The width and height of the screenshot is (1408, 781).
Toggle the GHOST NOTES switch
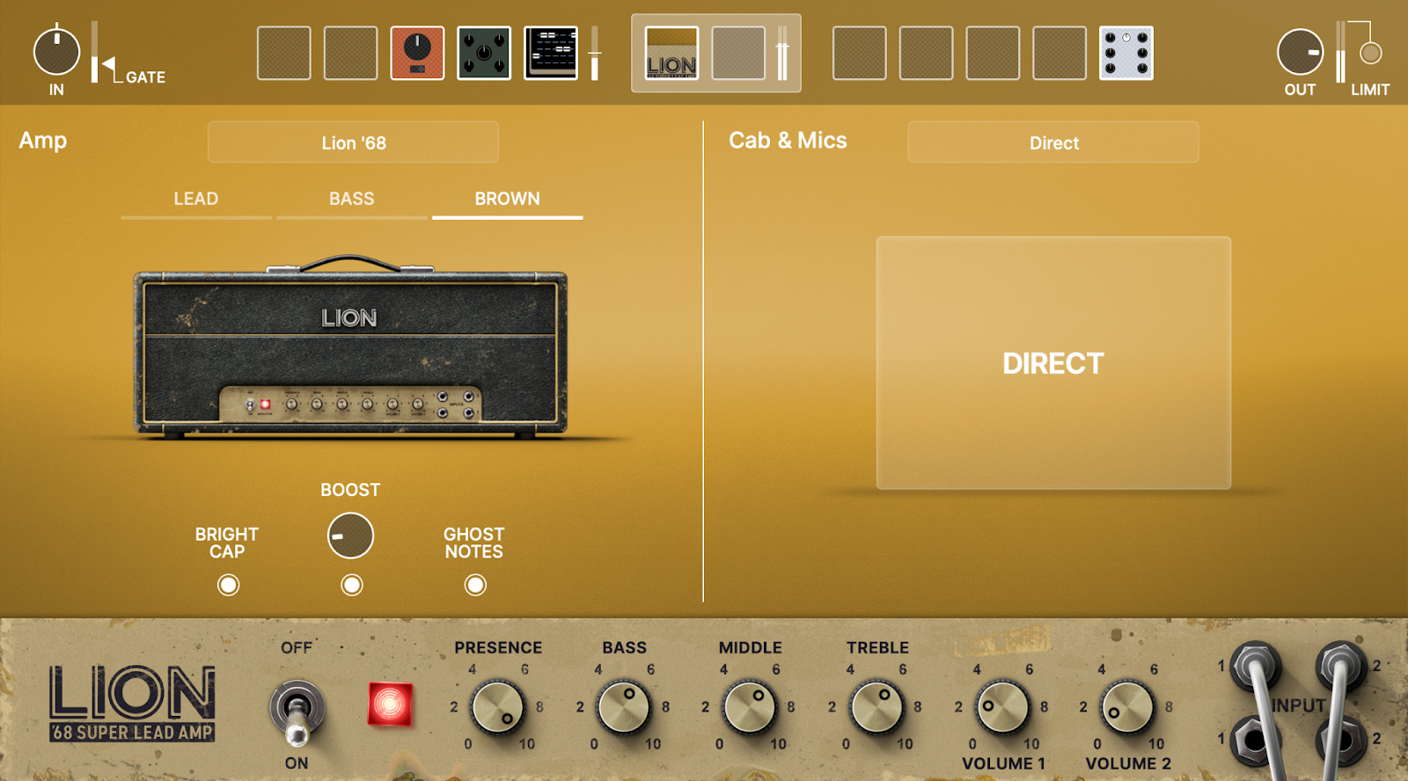click(475, 585)
